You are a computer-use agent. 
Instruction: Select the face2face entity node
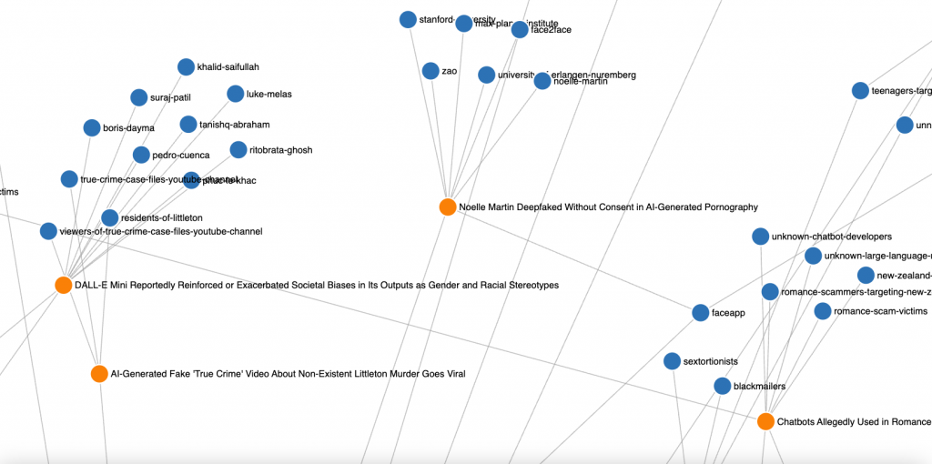click(x=520, y=30)
